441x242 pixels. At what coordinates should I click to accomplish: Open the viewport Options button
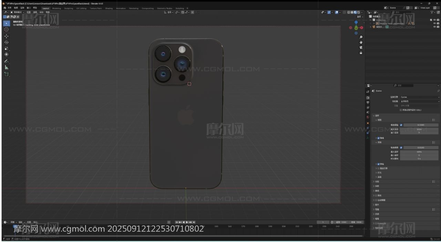click(360, 17)
